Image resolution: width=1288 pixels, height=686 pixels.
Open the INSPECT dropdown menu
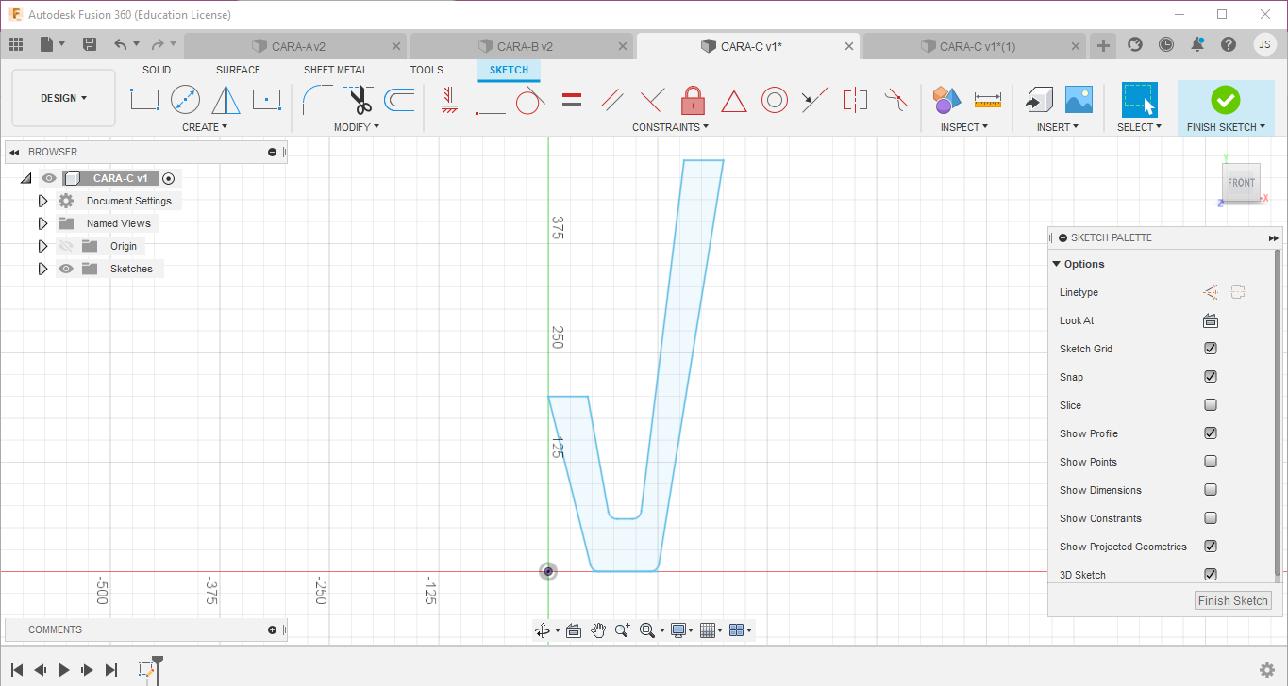click(x=964, y=127)
